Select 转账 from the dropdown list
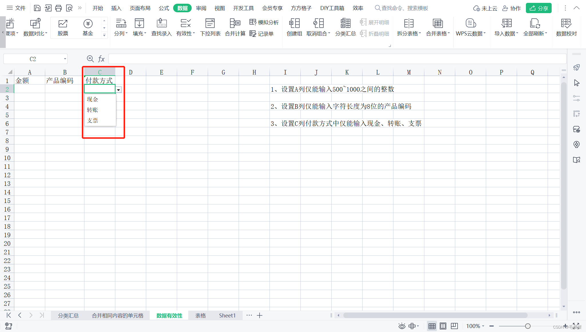The height and width of the screenshot is (332, 586). coord(92,110)
